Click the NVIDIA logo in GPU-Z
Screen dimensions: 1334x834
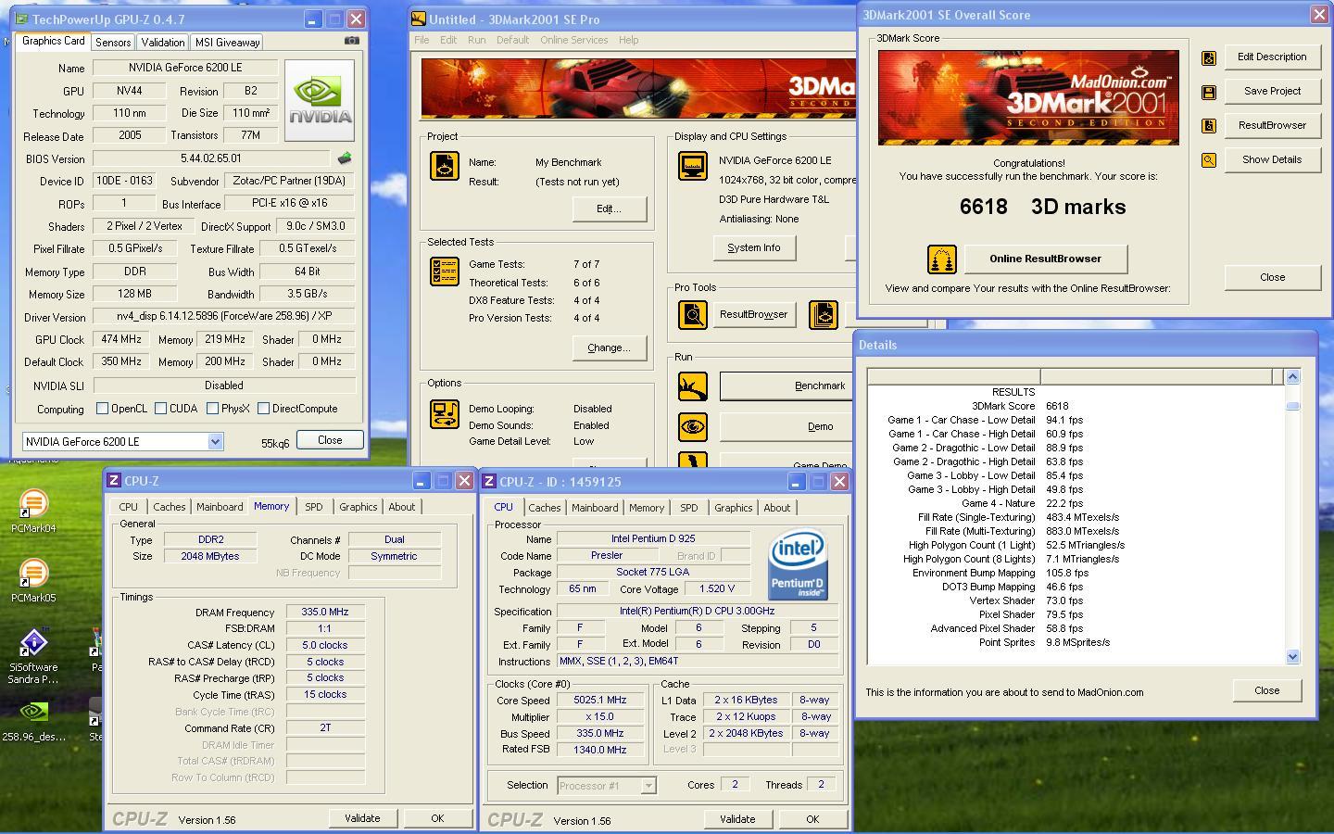[320, 101]
